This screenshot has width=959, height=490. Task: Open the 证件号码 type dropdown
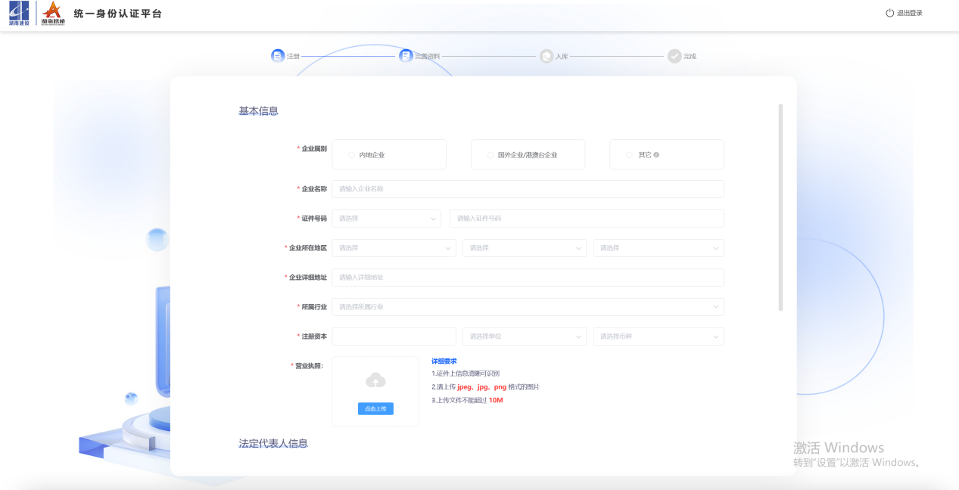tap(387, 219)
